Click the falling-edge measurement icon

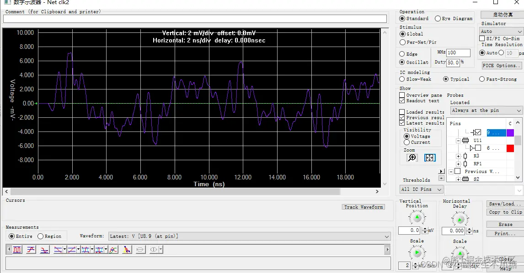[44, 250]
